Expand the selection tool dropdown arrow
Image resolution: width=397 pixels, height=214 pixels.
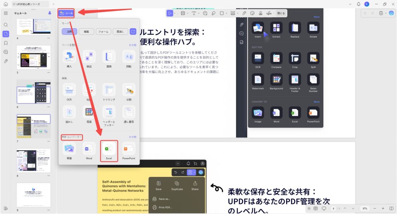pyautogui.click(x=175, y=13)
